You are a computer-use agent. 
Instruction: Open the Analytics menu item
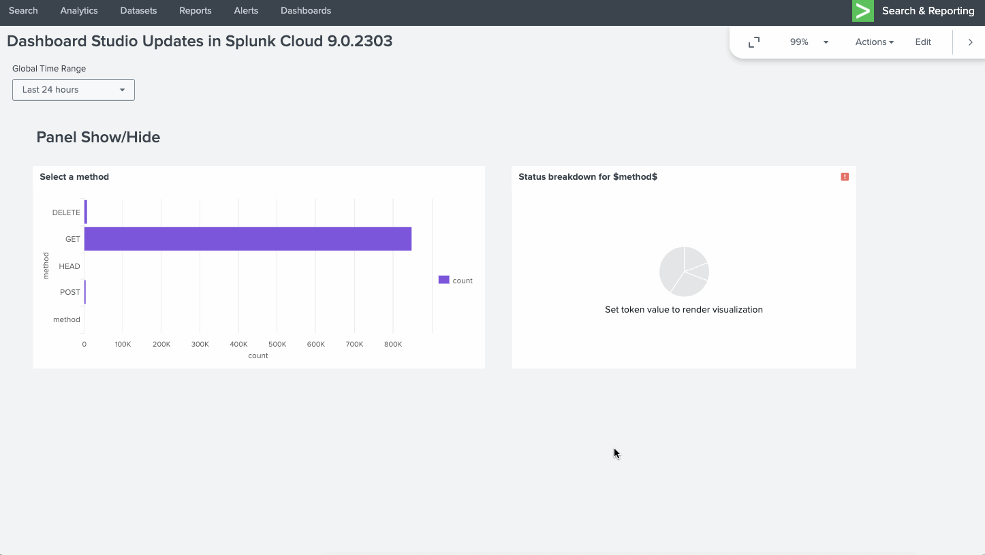click(79, 11)
